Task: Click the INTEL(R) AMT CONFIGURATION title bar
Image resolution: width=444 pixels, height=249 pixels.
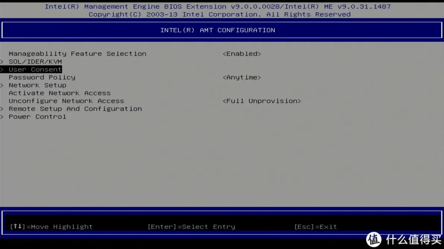Action: (x=218, y=30)
